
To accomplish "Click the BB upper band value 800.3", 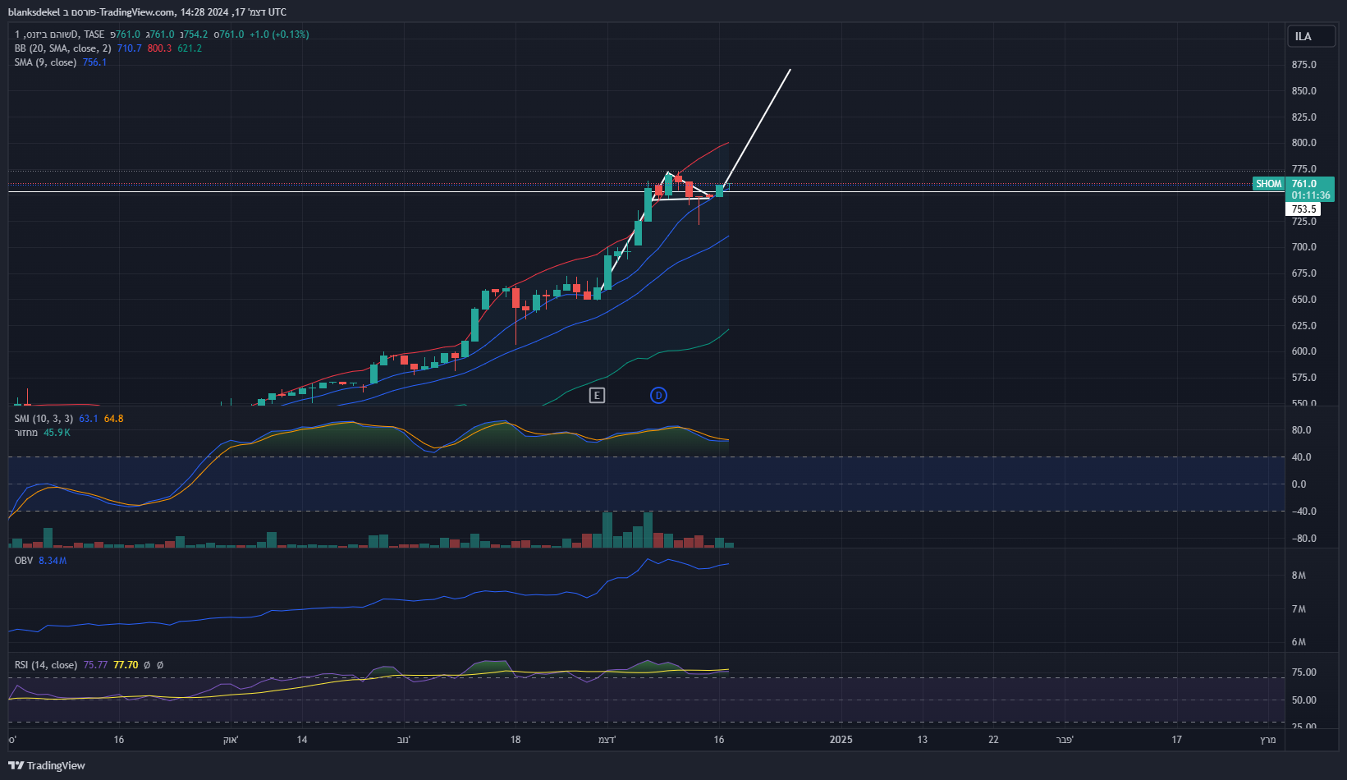I will coord(159,48).
